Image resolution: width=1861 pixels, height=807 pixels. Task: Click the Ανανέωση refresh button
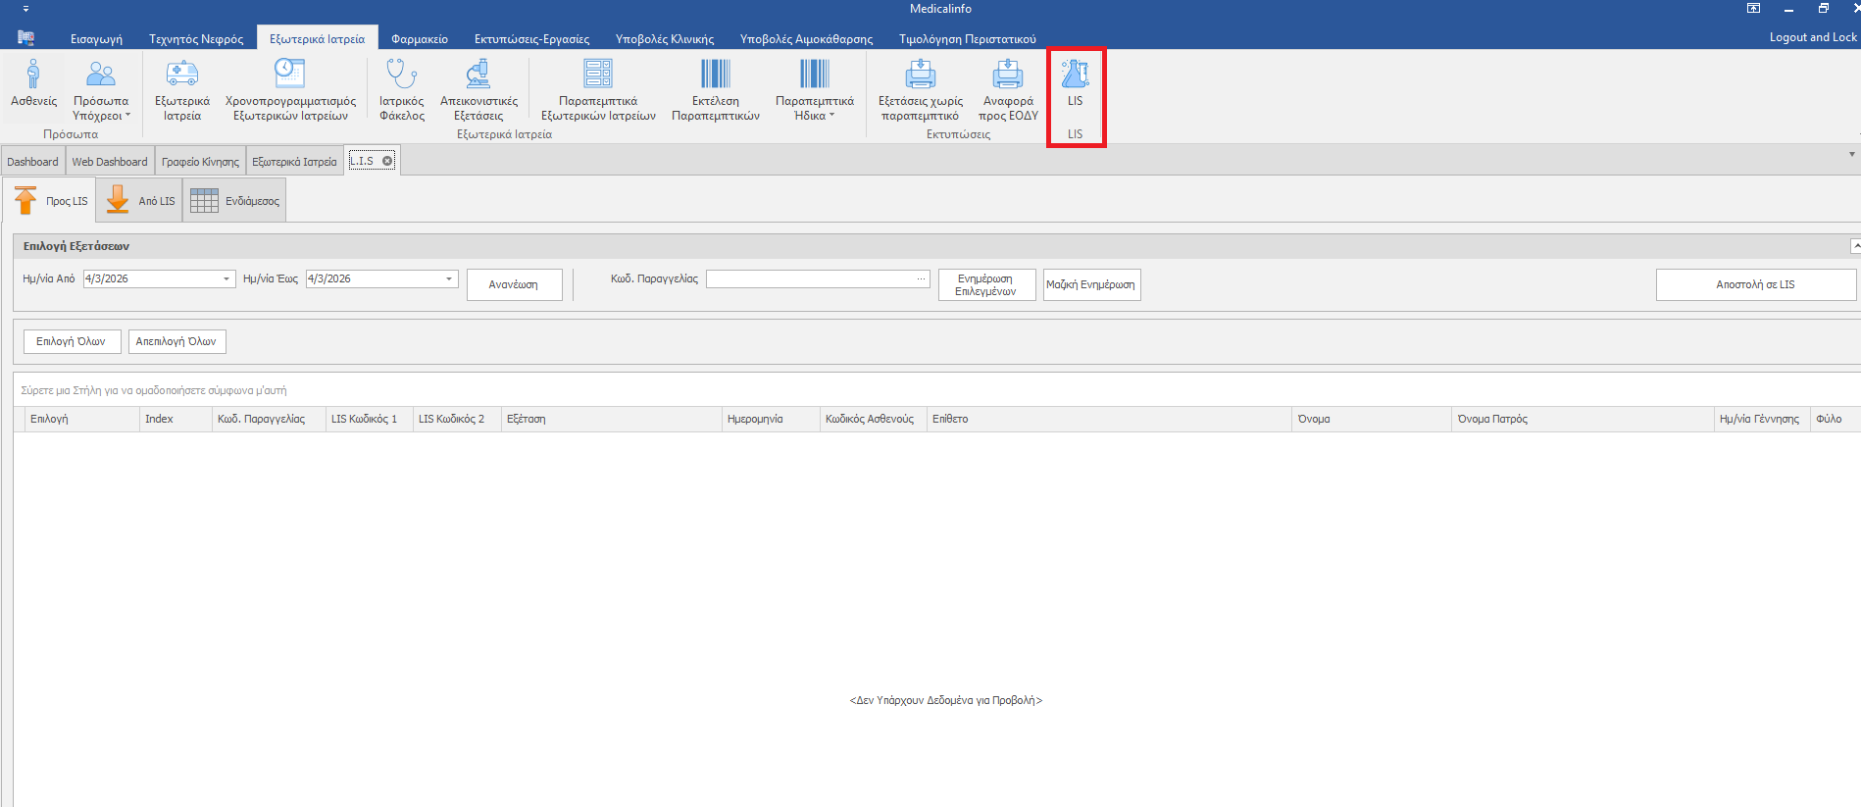pyautogui.click(x=514, y=285)
